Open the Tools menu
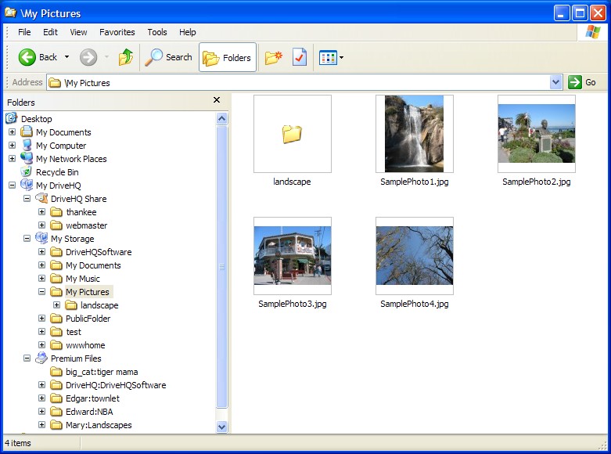The width and height of the screenshot is (611, 454). tap(157, 32)
